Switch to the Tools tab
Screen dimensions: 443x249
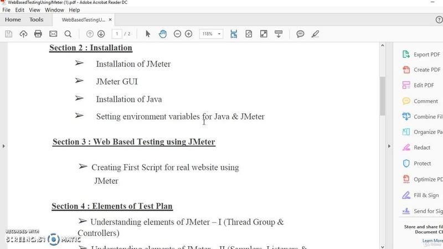coord(36,20)
